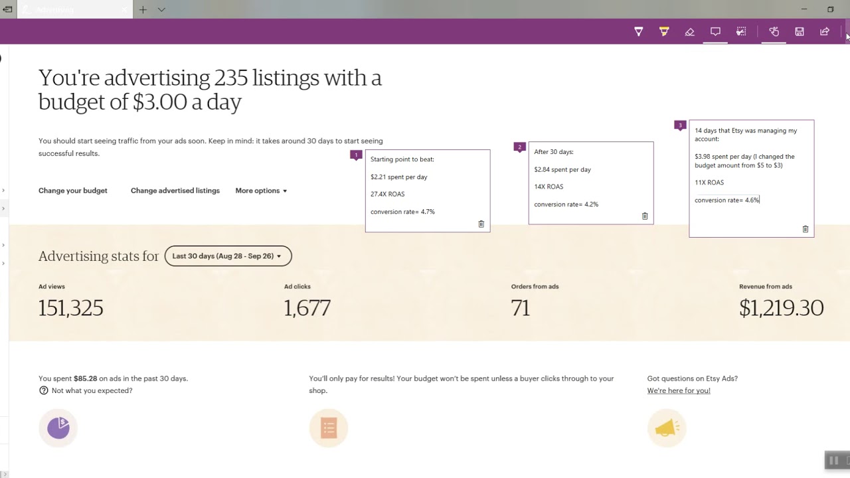Click the add typed note icon
Screen dimensions: 850x478
pyautogui.click(x=715, y=31)
